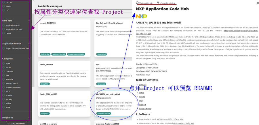Click Graphics tag on uvc card
This screenshot has width=259, height=125.
101,84
